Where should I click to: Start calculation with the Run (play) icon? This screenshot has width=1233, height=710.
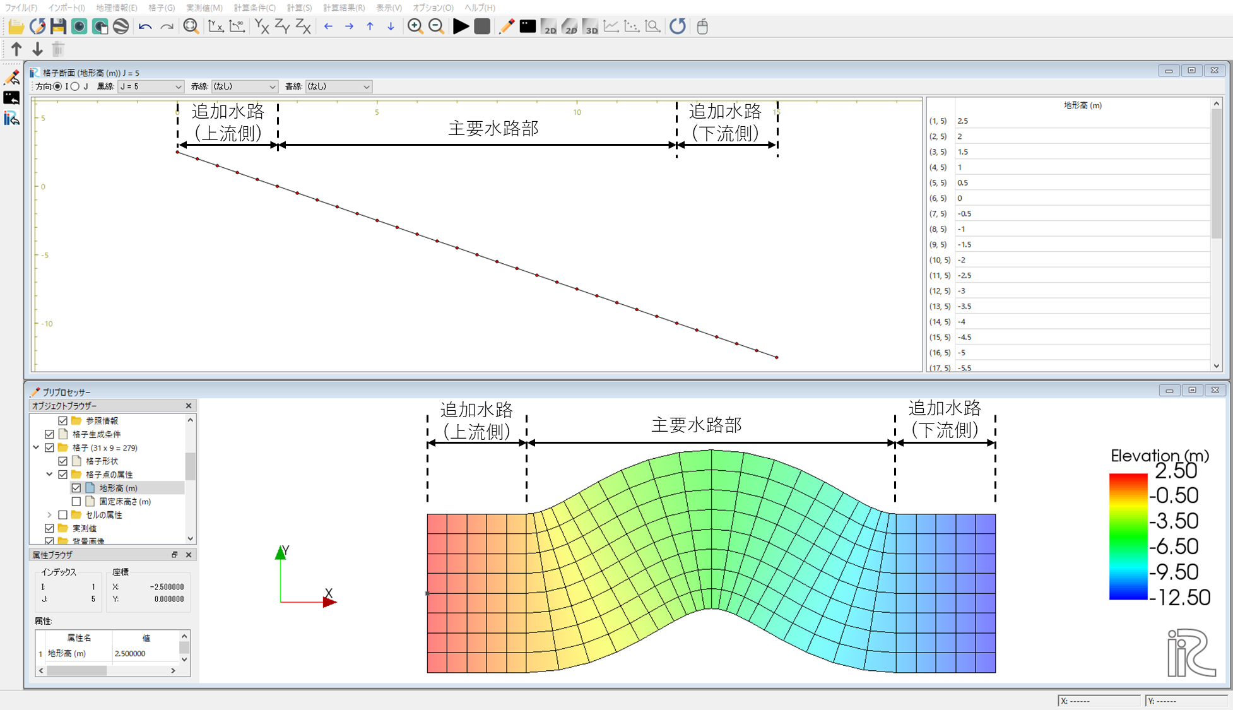[x=461, y=27]
